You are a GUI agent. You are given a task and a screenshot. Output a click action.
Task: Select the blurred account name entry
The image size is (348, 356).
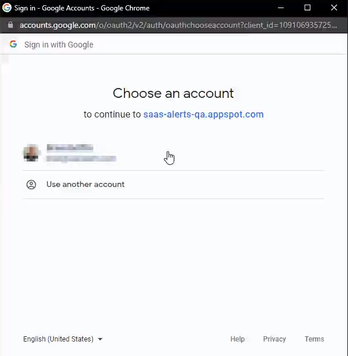coord(69,148)
